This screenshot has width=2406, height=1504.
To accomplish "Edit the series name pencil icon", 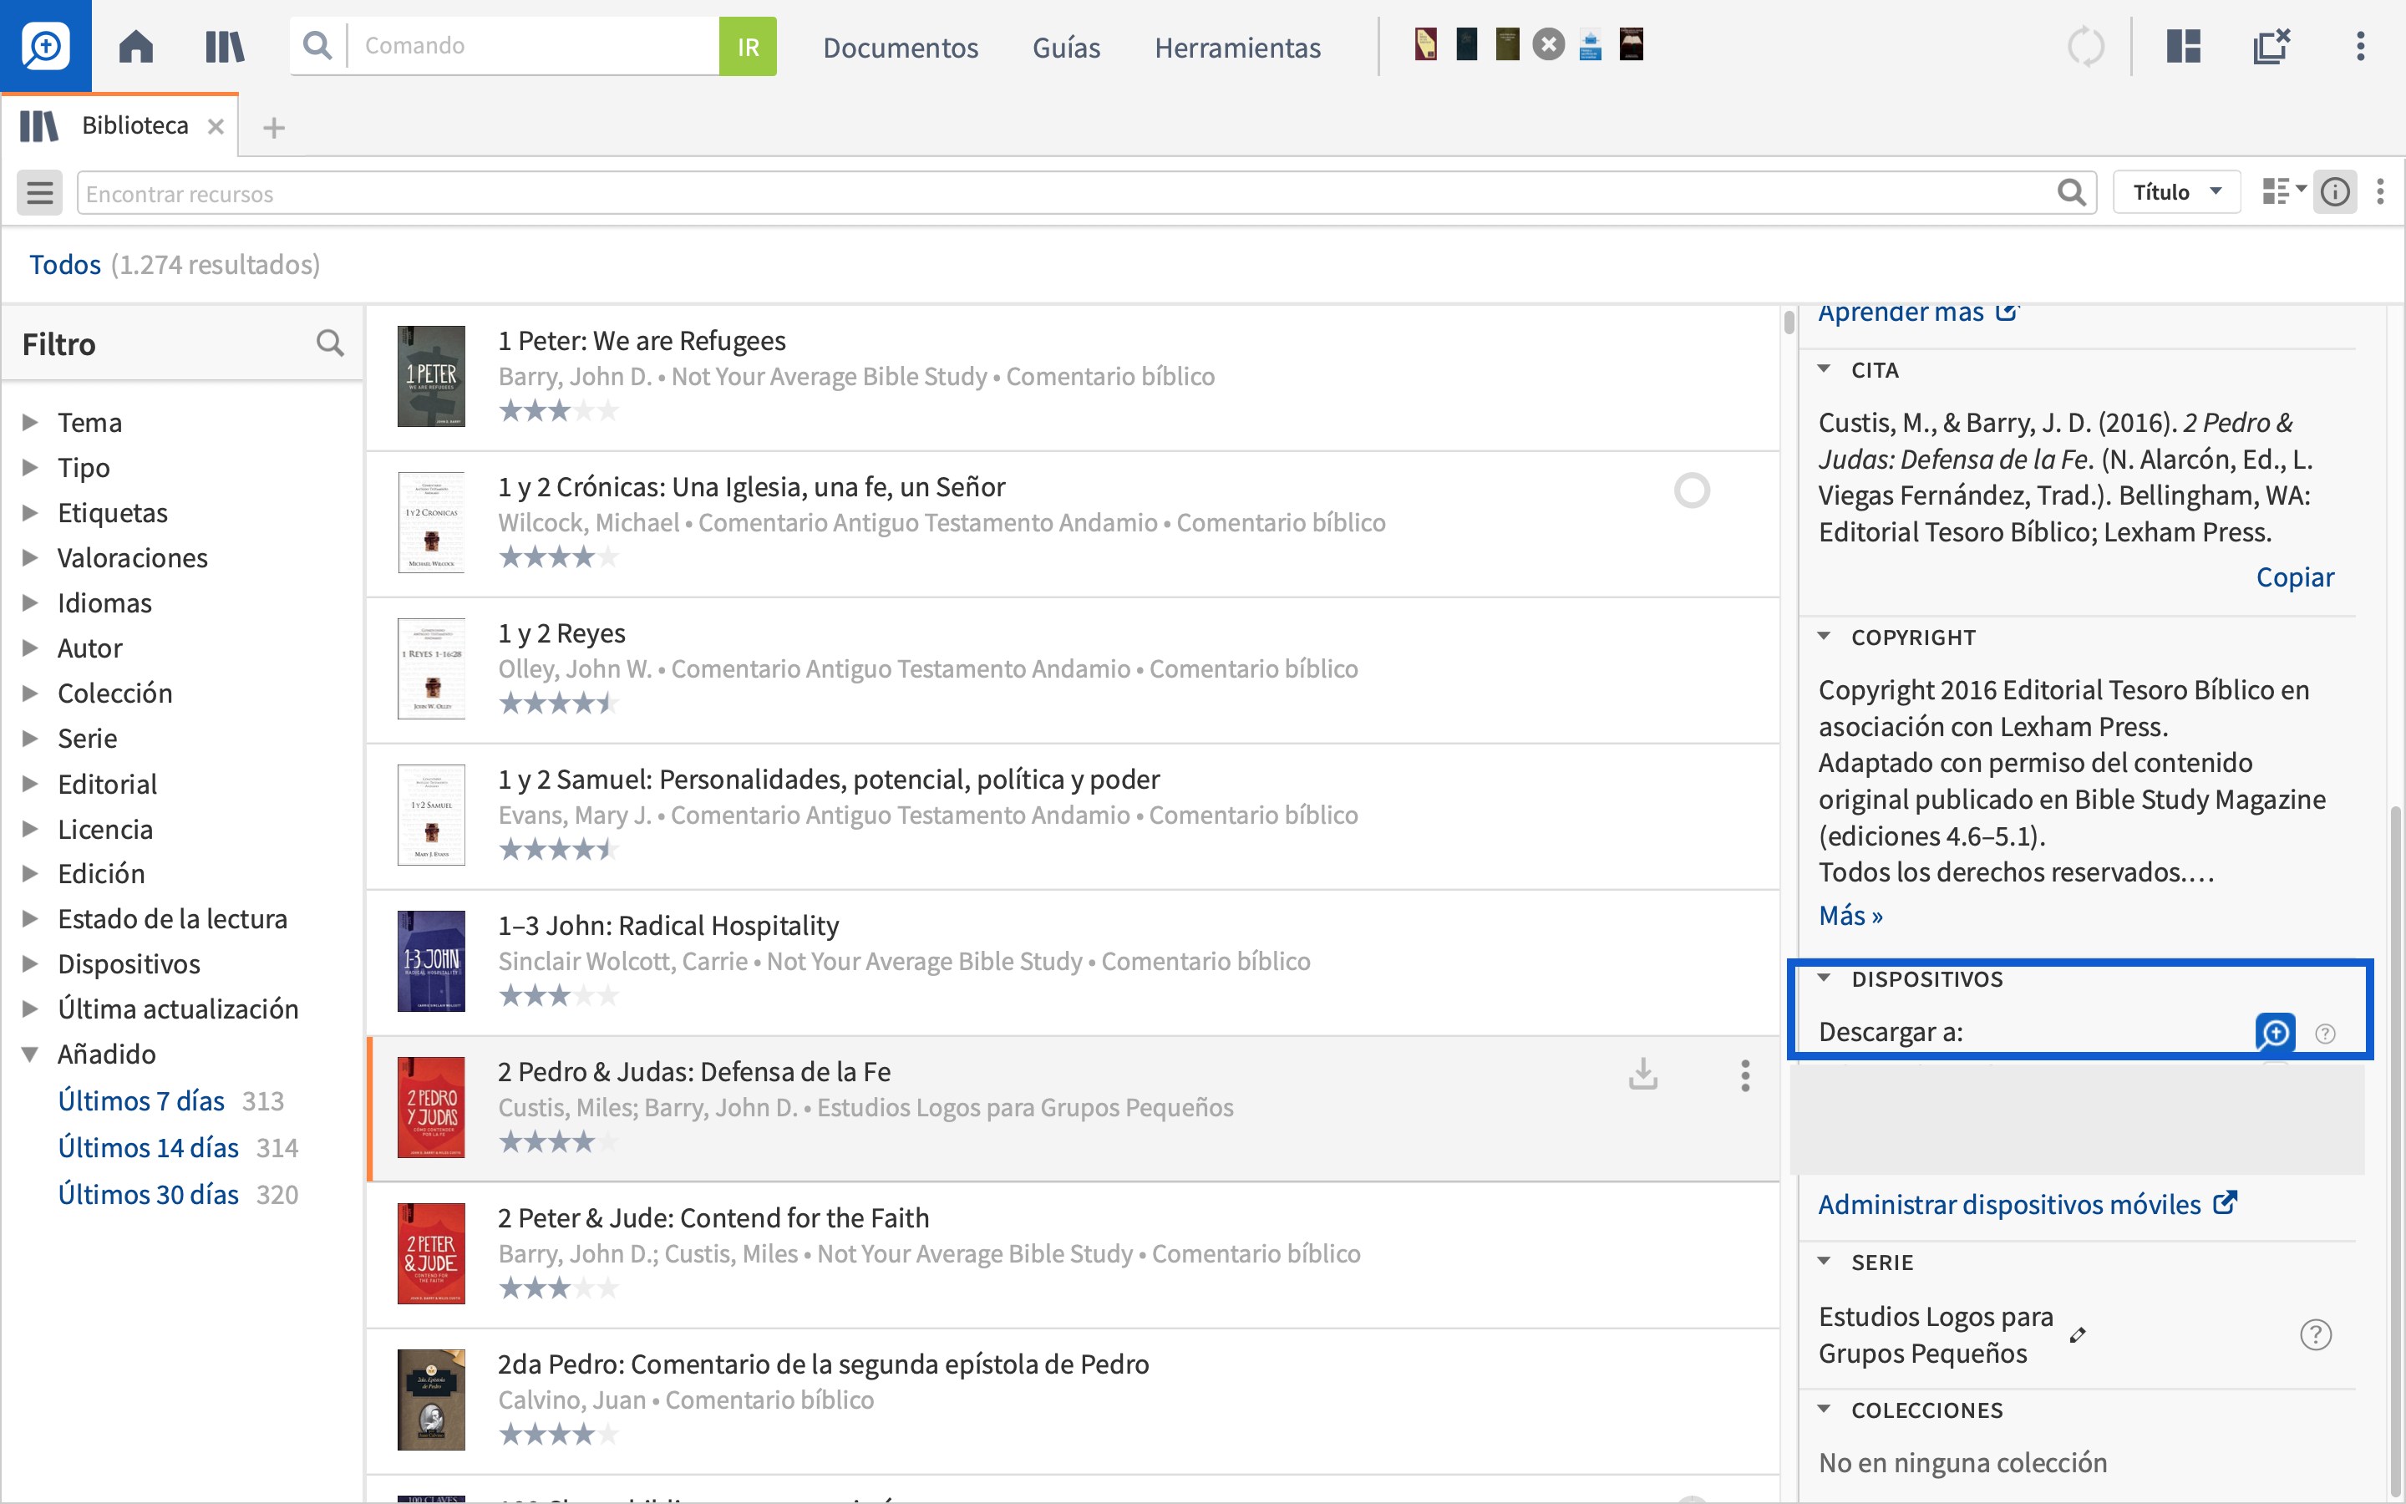I will tap(2078, 1336).
